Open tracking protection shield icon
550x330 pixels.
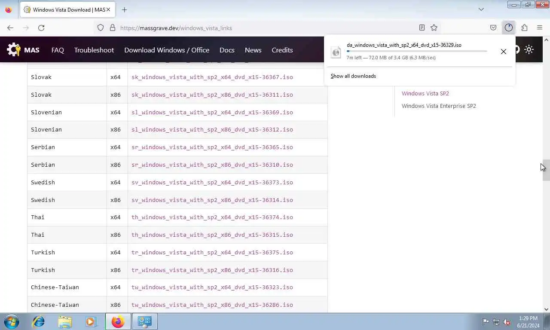101,27
